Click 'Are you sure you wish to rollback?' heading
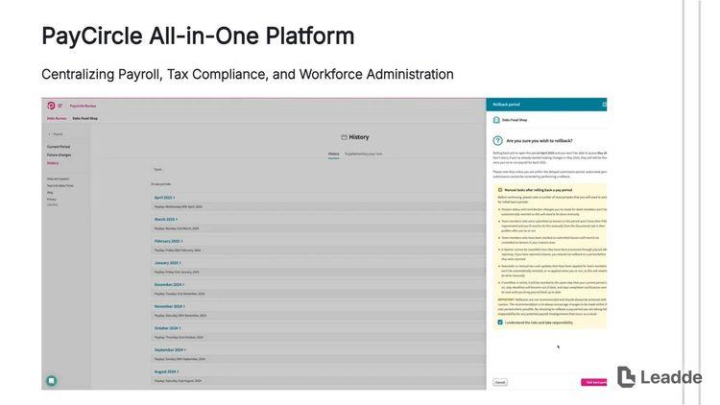This screenshot has width=720, height=405. pyautogui.click(x=540, y=141)
